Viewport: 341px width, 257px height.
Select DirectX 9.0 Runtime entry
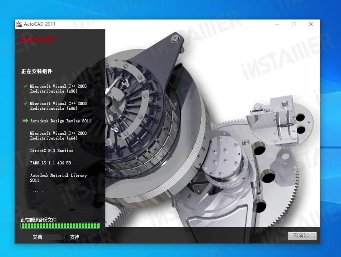52,150
